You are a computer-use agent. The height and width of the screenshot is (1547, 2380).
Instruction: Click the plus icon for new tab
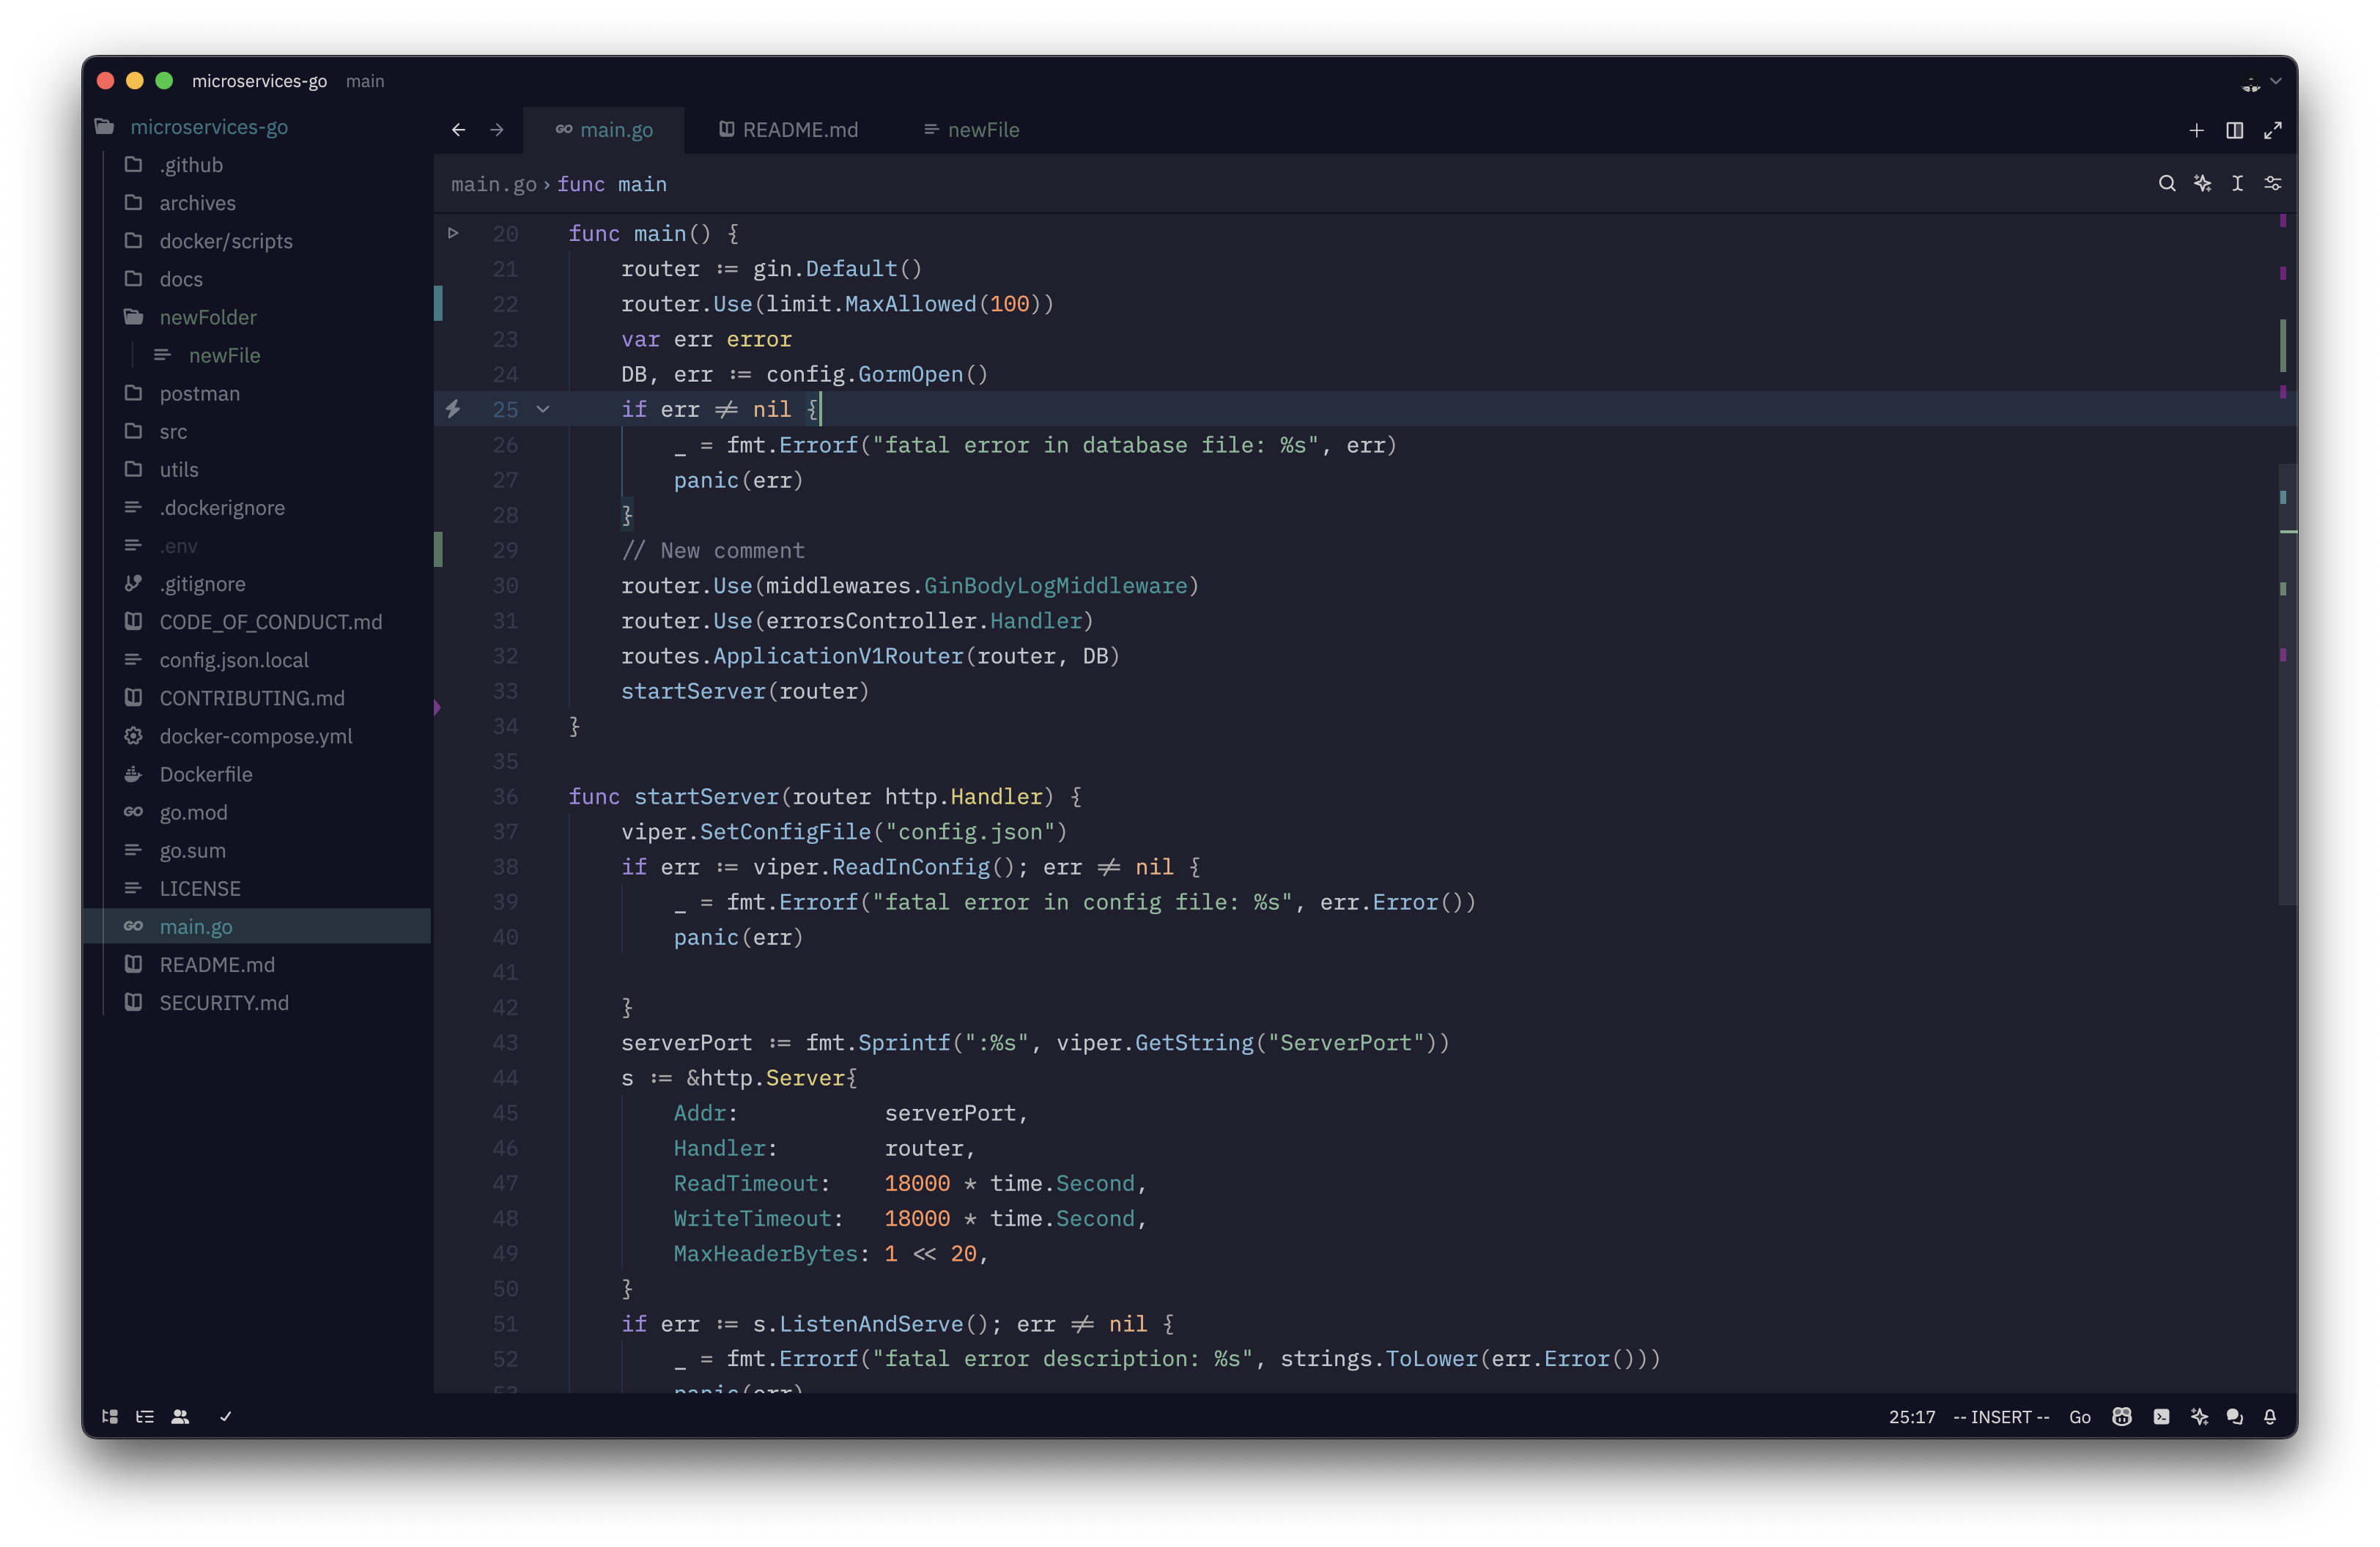click(x=2196, y=130)
